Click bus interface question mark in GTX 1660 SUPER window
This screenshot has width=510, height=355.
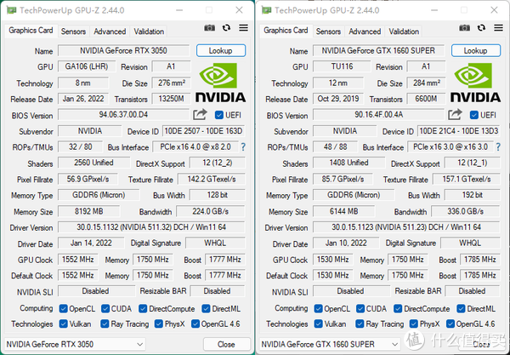498,147
